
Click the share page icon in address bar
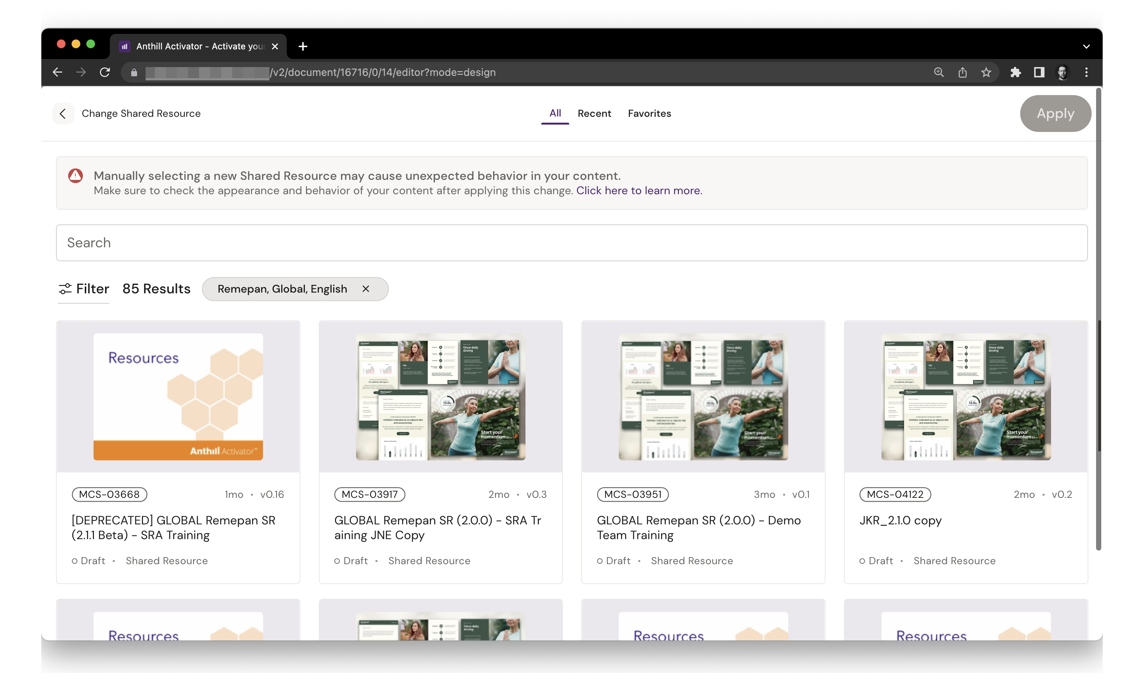[x=962, y=73]
